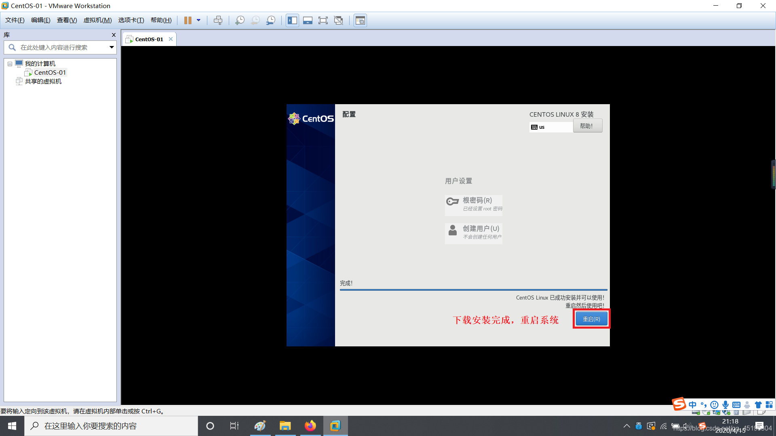Open 根密码(R) root password setting
This screenshot has height=436, width=776.
pyautogui.click(x=474, y=205)
